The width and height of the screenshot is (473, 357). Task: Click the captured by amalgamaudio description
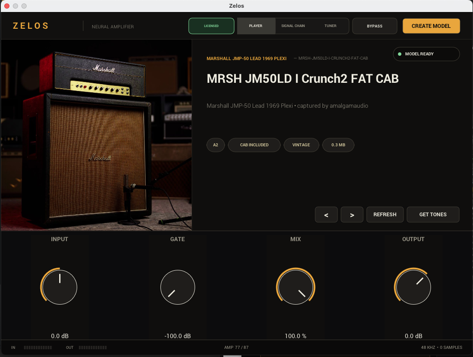coord(287,106)
